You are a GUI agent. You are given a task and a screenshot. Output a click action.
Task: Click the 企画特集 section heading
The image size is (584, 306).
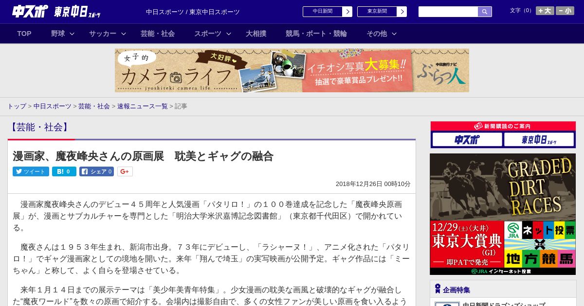pos(456,290)
